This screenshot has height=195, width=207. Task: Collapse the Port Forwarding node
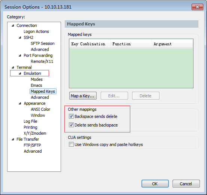[20, 56]
